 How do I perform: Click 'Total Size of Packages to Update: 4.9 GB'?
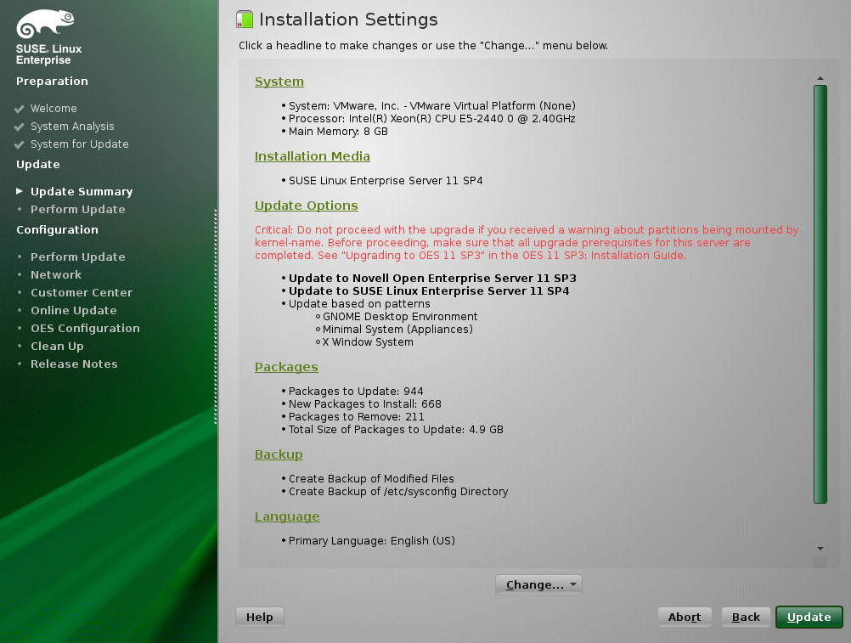396,430
